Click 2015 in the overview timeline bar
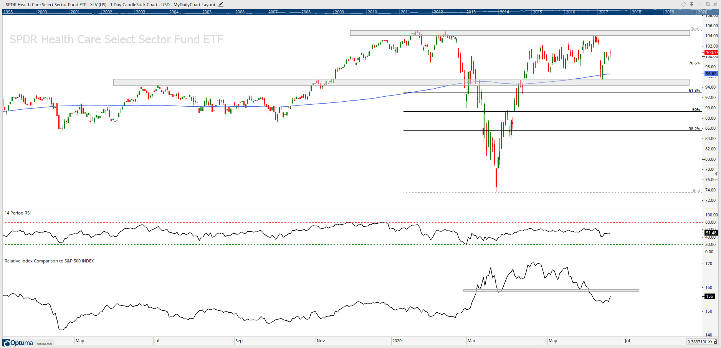 (x=537, y=12)
